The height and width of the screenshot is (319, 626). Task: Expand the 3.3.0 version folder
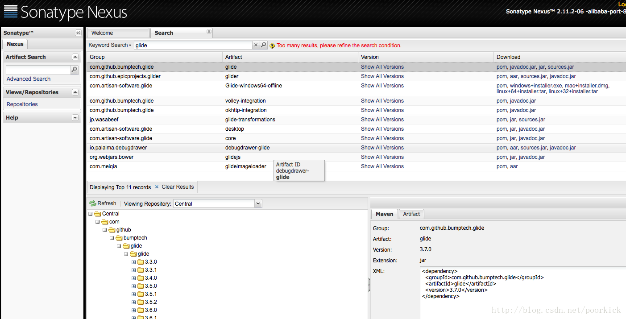coord(133,262)
